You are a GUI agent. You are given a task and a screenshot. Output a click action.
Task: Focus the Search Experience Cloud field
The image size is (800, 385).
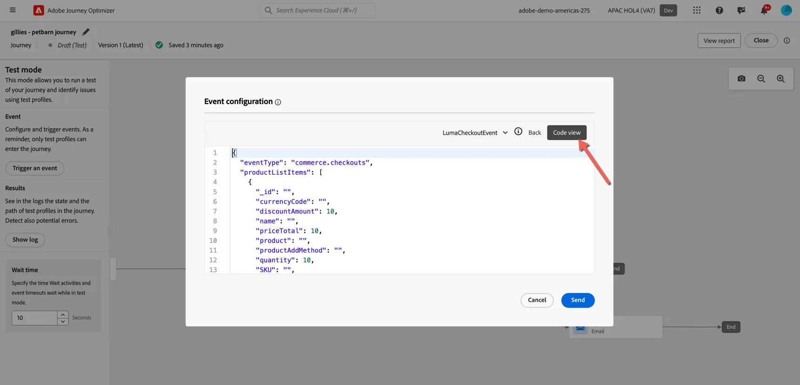[317, 10]
